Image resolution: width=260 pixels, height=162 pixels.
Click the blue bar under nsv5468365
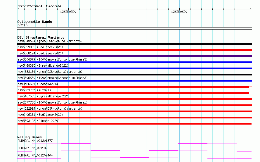tap(134, 68)
